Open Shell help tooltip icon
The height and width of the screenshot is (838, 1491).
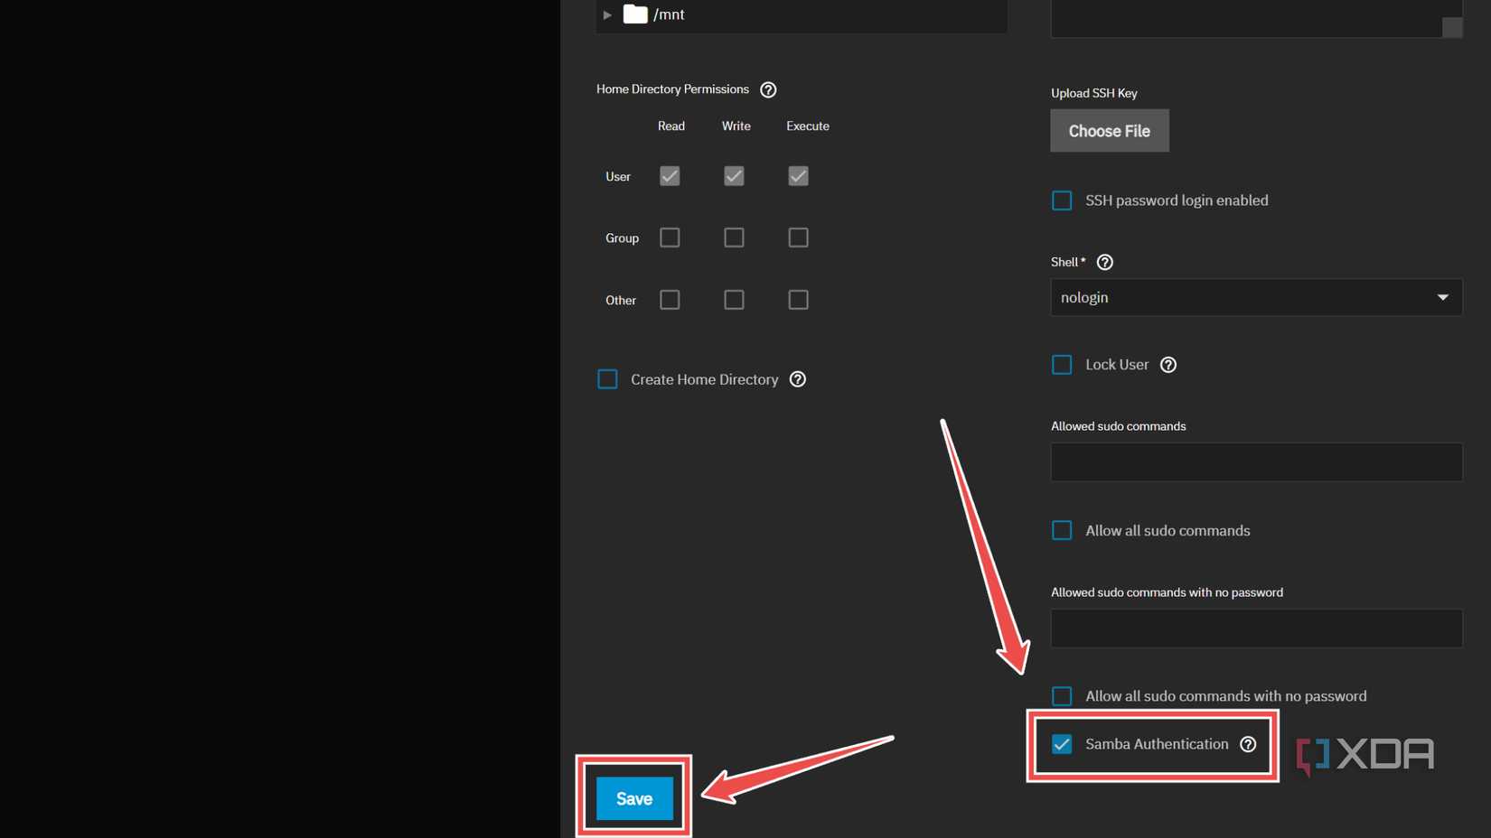1104,262
